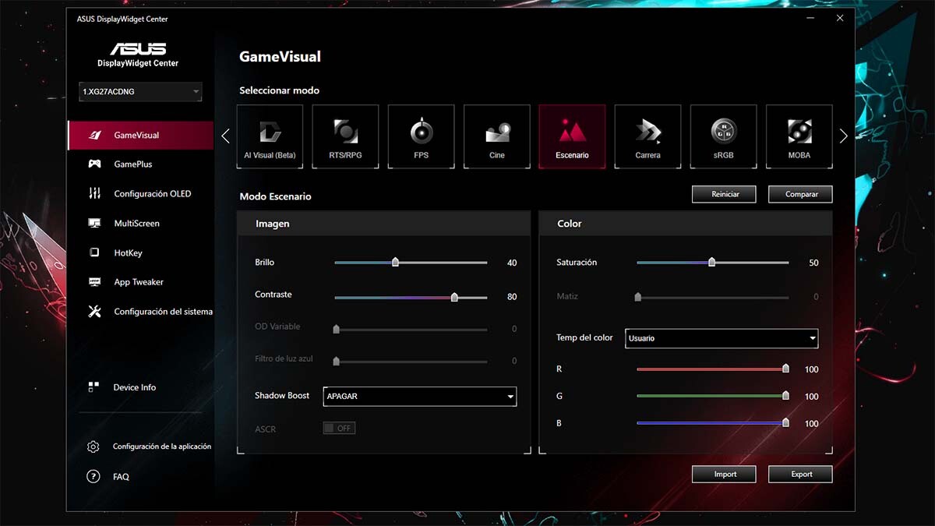Click the Seleccionar modo label

279,90
